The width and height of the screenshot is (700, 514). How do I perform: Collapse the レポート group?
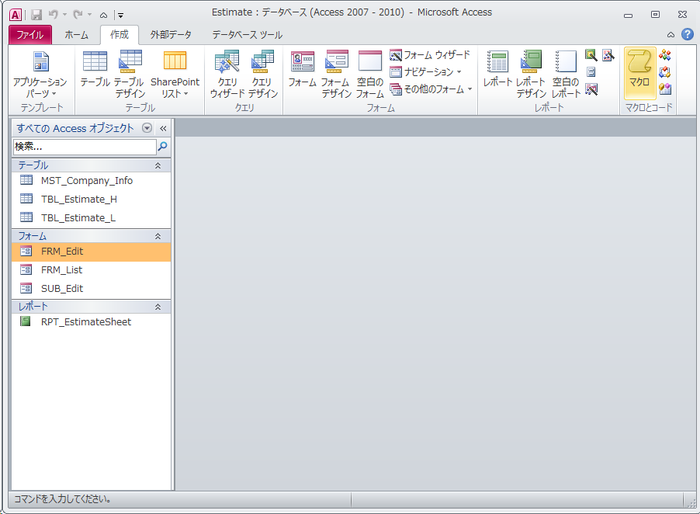tap(158, 307)
